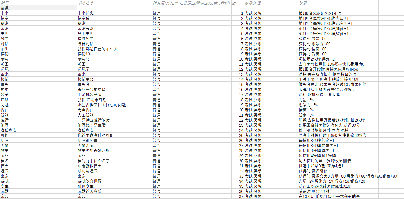Select the abbreviation cell 知更
The width and height of the screenshot is (404, 199).
tap(38, 89)
